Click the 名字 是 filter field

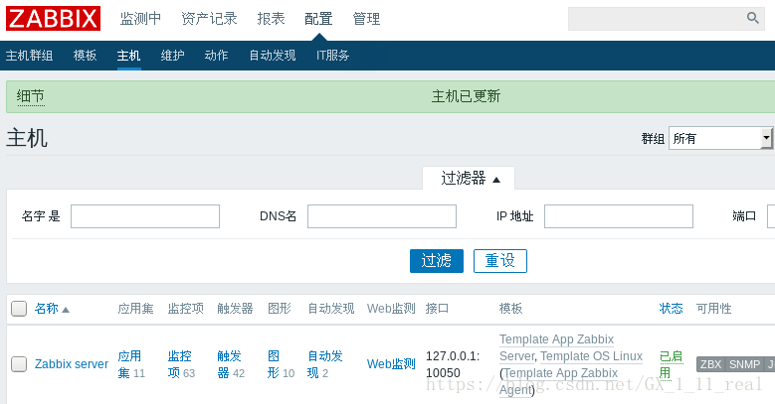145,216
